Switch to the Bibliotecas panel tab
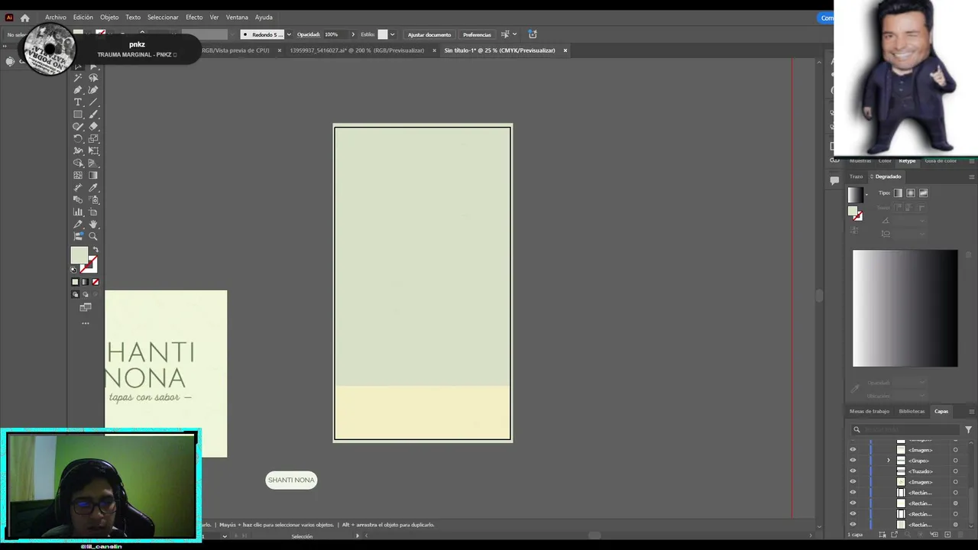This screenshot has width=978, height=550. [x=912, y=411]
